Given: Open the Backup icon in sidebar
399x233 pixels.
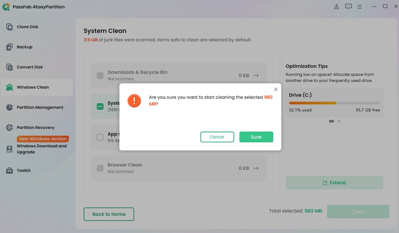Looking at the screenshot, I should pos(9,47).
